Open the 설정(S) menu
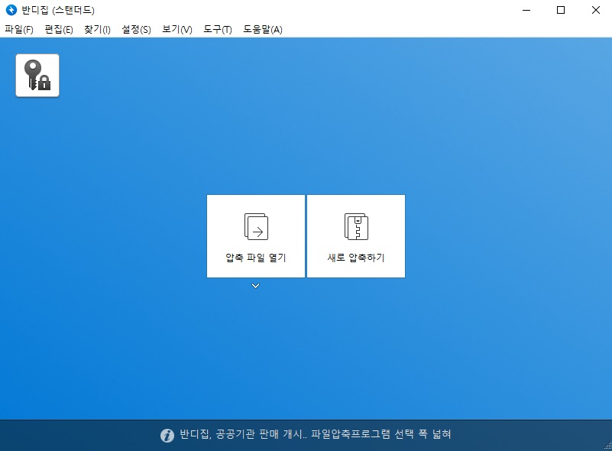Viewport: 612px width, 451px height. point(134,29)
